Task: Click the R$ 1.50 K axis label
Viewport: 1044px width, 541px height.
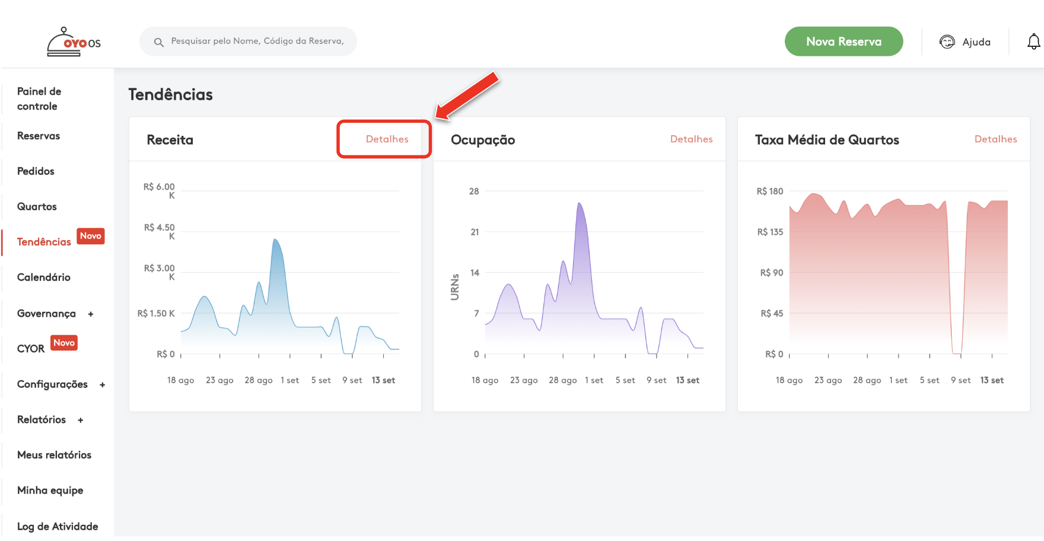Action: click(x=156, y=313)
